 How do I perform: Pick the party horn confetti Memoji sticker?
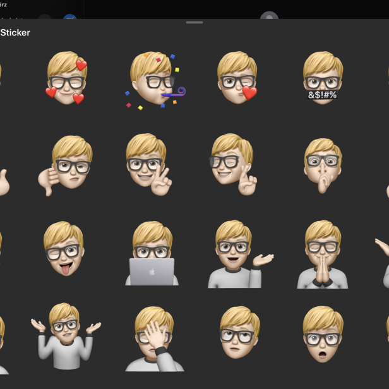pyautogui.click(x=155, y=80)
